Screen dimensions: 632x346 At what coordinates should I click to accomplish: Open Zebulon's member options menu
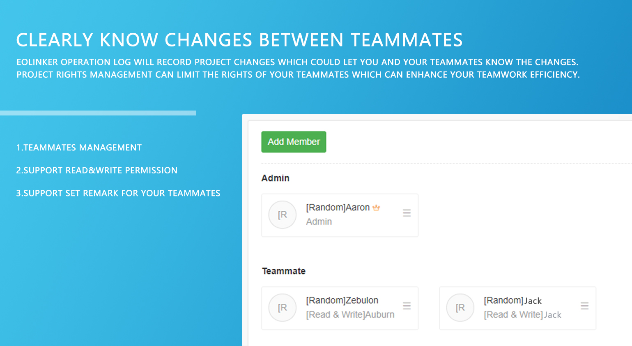pos(407,306)
